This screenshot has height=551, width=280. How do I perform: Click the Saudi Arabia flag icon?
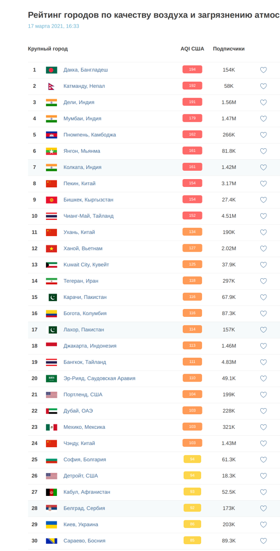point(51,378)
